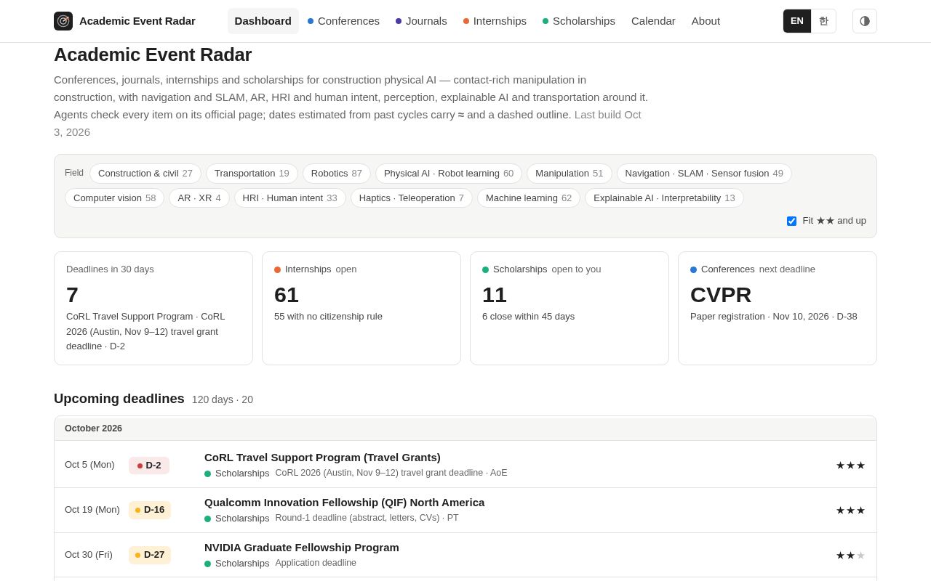The height and width of the screenshot is (581, 931).
Task: Open the About page
Action: click(x=706, y=21)
